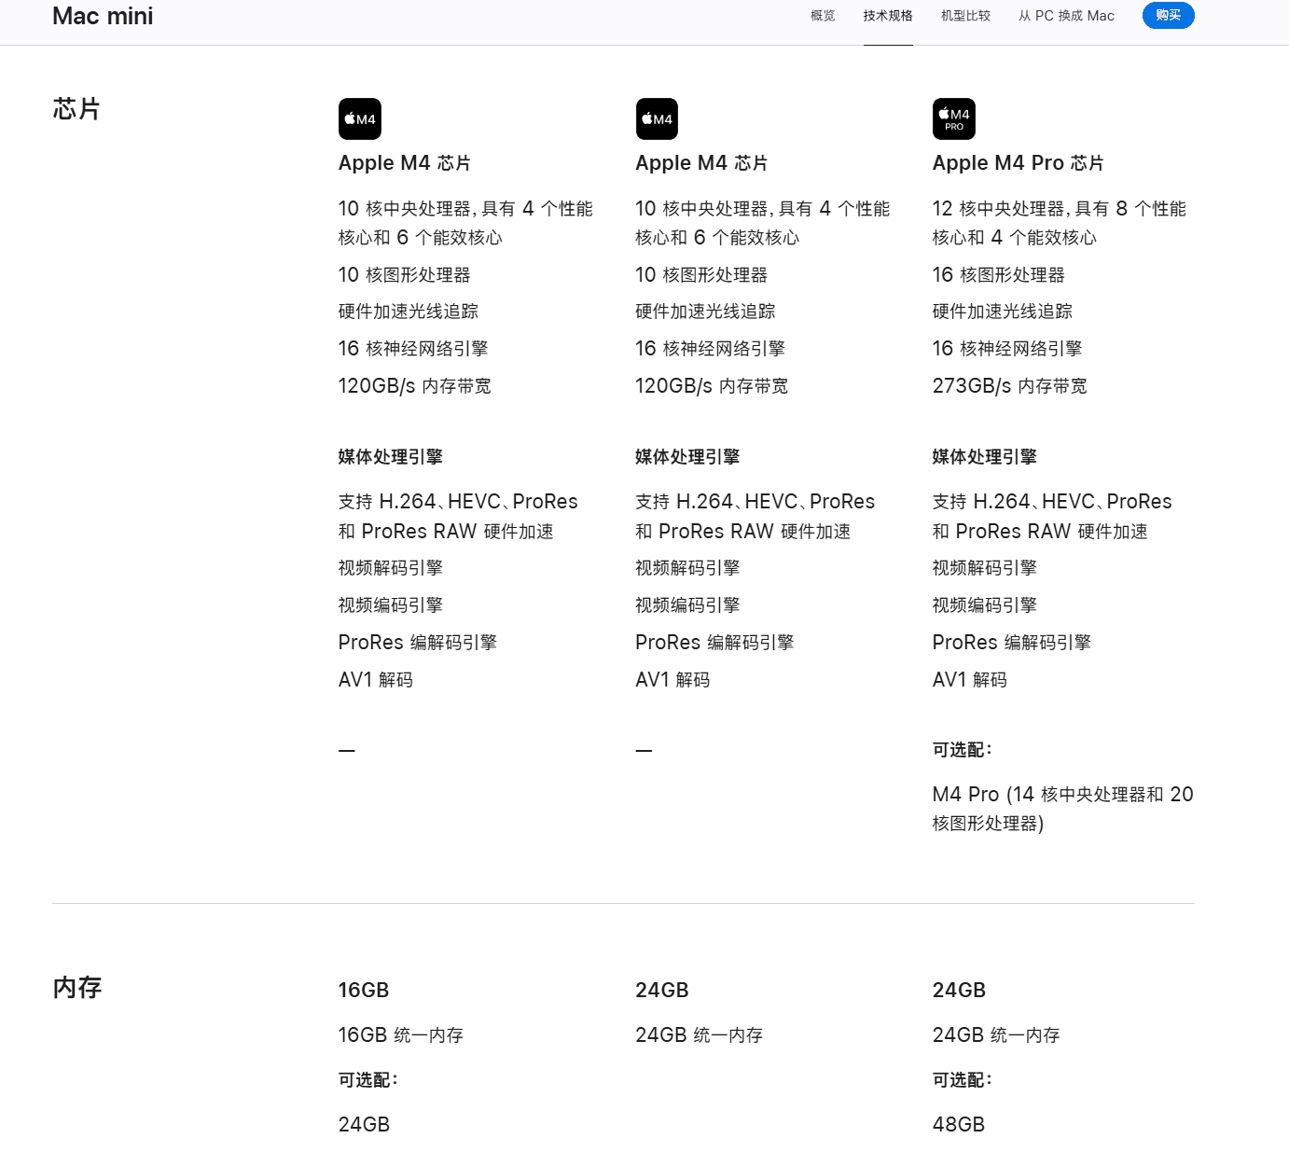Screen dimensions: 1289x1166
Task: Click the Mac mini page title
Action: (103, 16)
